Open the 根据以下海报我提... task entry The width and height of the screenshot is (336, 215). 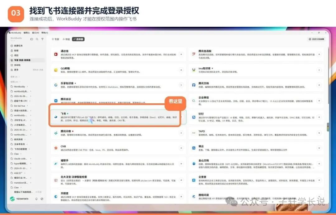(26, 192)
